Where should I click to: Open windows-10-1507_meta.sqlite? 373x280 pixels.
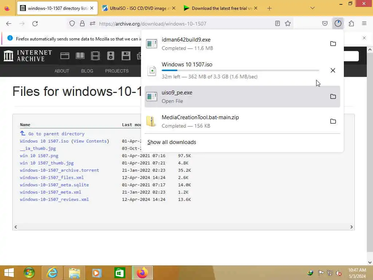click(x=54, y=185)
